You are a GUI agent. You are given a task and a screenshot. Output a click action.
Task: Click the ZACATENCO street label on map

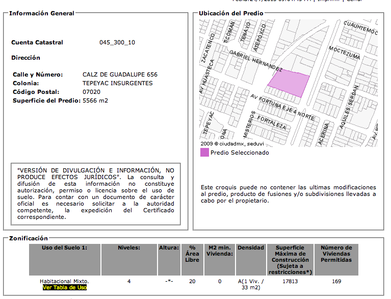[x=207, y=48]
